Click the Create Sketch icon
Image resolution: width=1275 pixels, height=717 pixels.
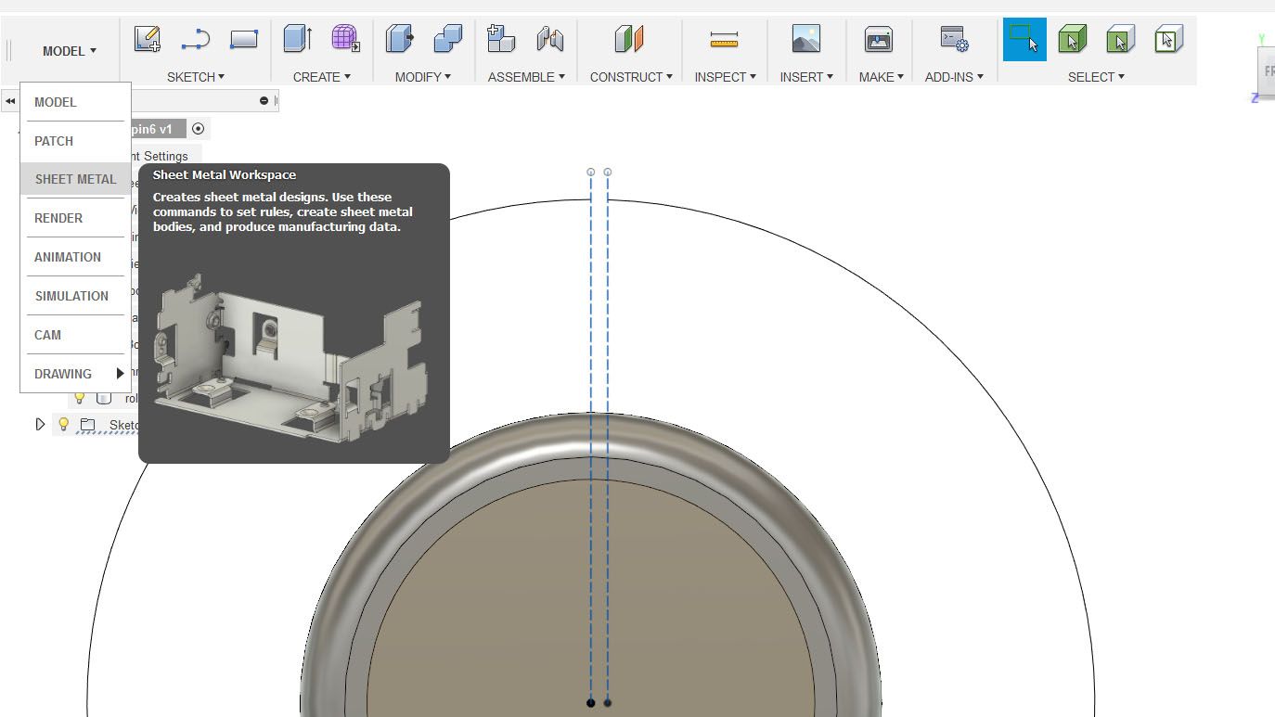tap(148, 39)
